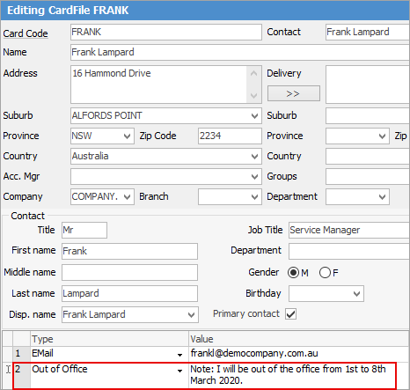Click the Last name field with Lampard
The height and width of the screenshot is (390, 410).
point(129,294)
